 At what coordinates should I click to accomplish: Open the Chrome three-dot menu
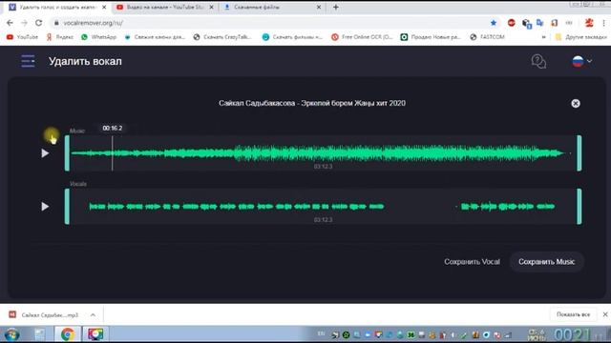[x=603, y=23]
